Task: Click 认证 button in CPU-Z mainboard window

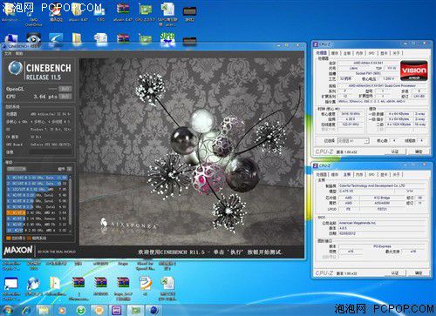Action: point(395,273)
